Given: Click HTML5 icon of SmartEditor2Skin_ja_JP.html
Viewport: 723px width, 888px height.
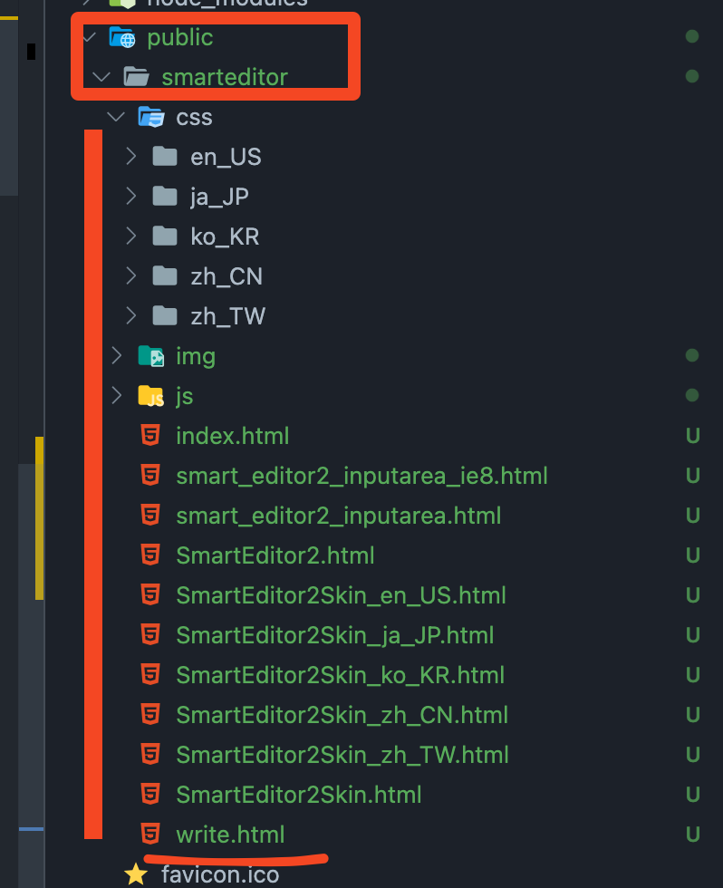Looking at the screenshot, I should coord(150,635).
